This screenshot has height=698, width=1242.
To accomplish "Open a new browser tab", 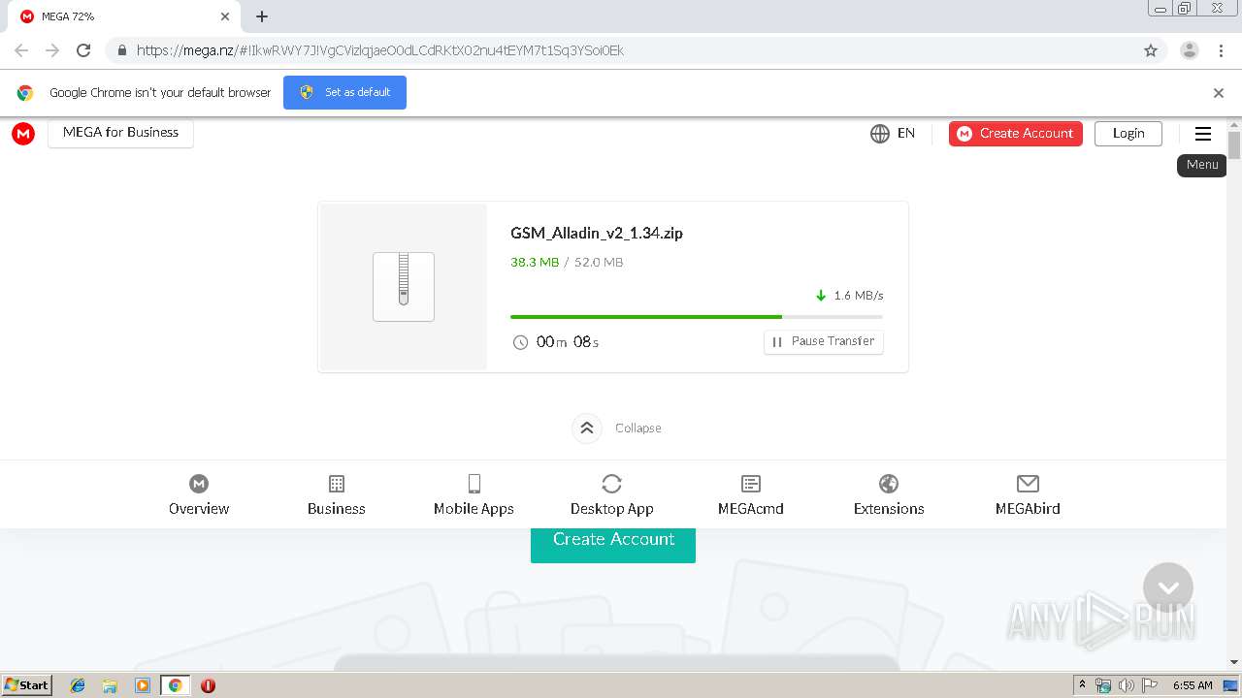I will pos(262,16).
